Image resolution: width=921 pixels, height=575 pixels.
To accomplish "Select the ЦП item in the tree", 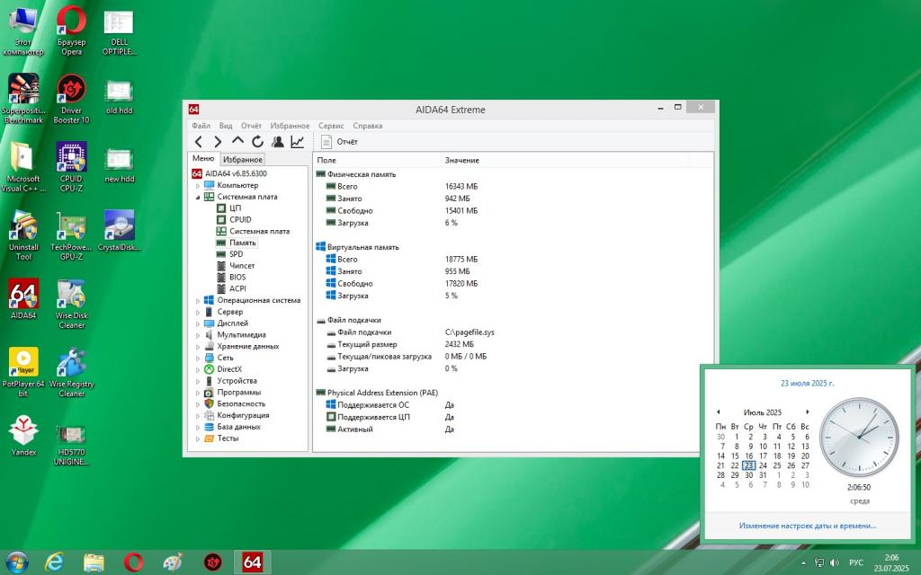I will tap(235, 208).
